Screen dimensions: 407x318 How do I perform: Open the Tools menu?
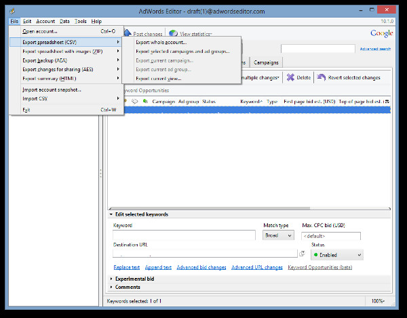(81, 21)
